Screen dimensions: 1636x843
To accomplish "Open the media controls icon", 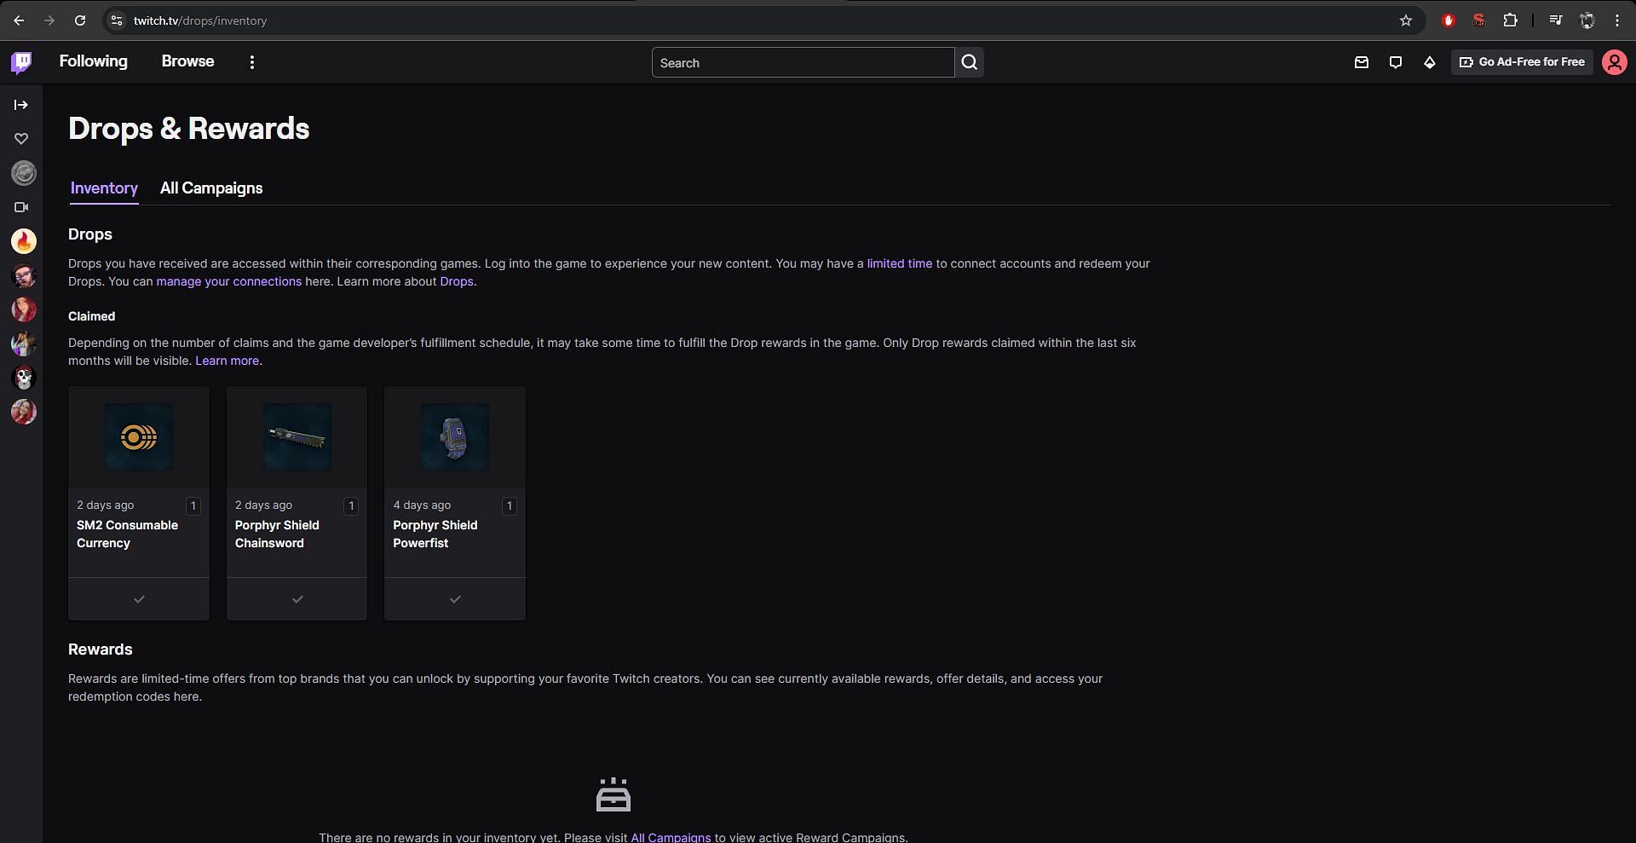I will (1556, 20).
